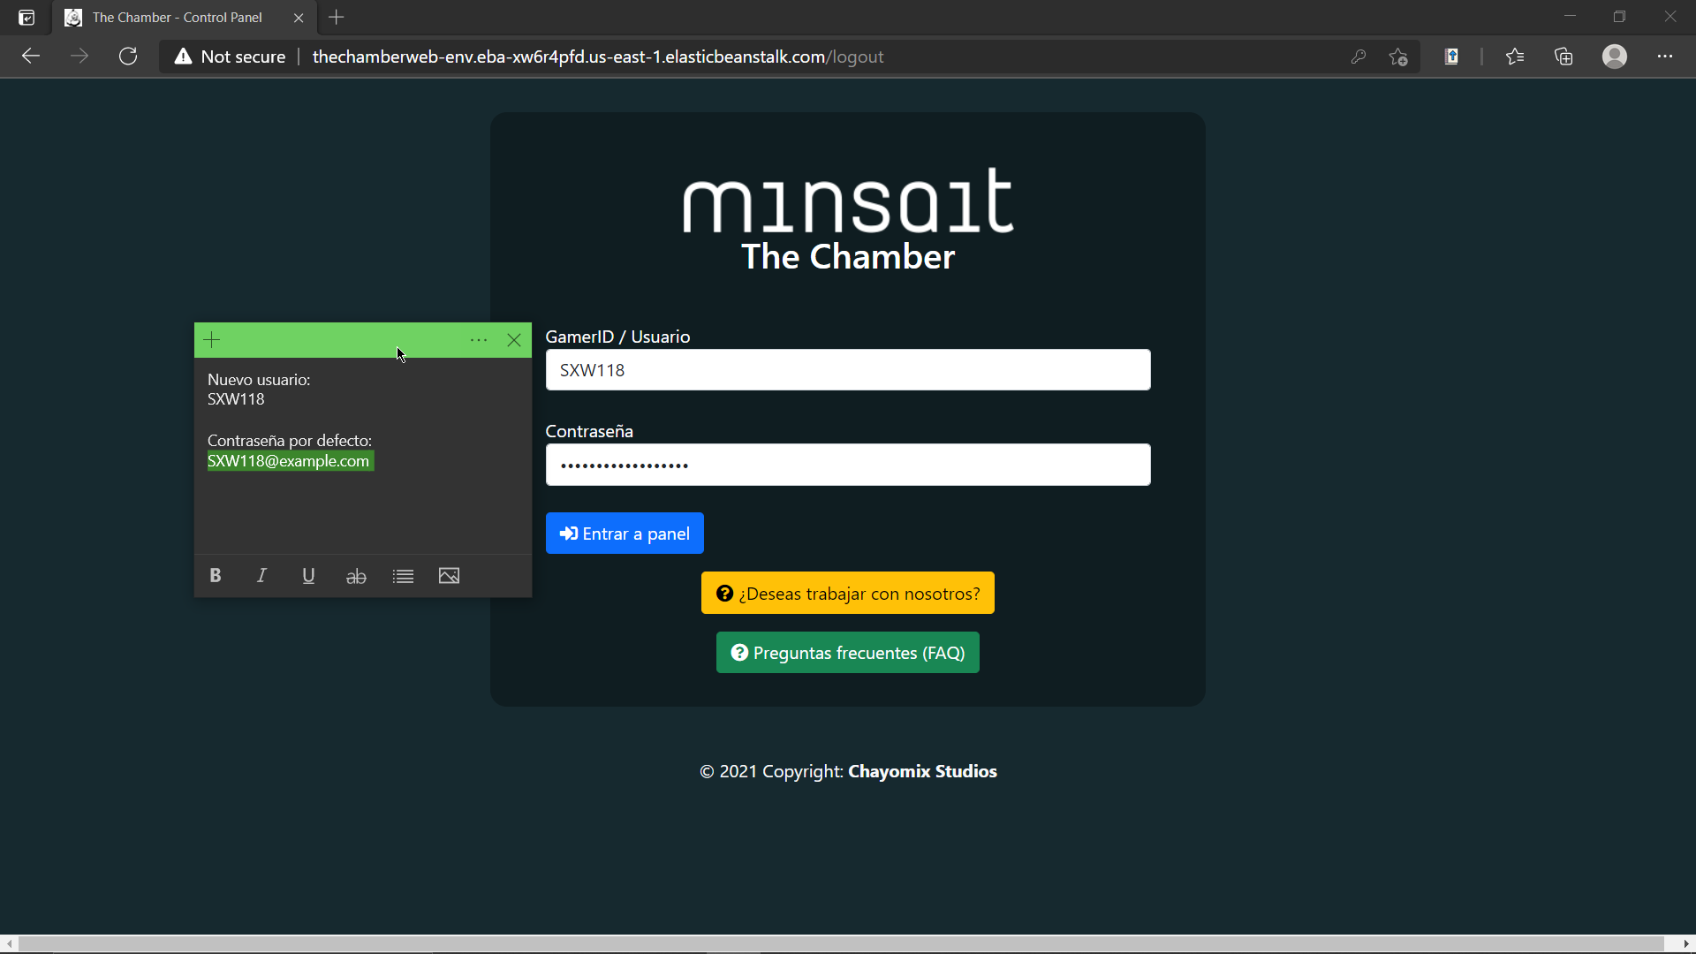
Task: Open the sticky note menu dots
Action: 479,340
